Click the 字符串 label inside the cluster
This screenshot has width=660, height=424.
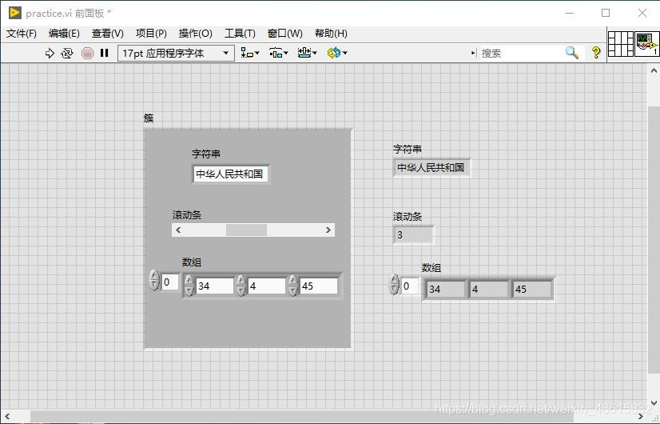(x=206, y=154)
